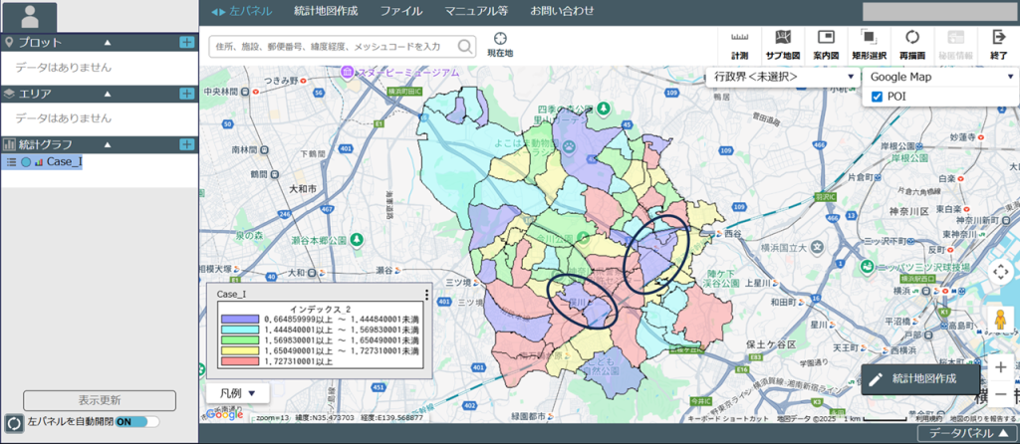Click the 終了 exit icon
This screenshot has width=1020, height=444.
(x=998, y=44)
